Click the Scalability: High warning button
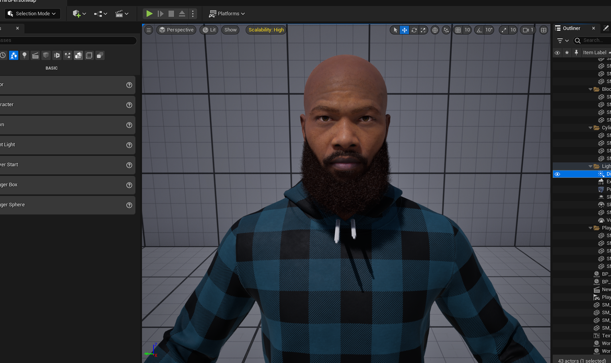 (266, 30)
